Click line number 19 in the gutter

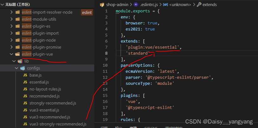pos(105,120)
